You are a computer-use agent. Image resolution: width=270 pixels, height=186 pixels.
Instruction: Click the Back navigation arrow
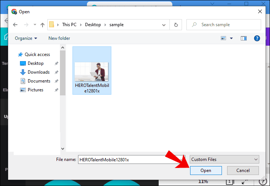[x=15, y=25]
